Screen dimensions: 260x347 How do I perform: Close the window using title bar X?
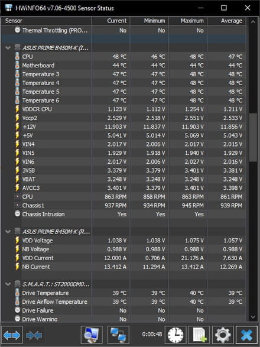[x=248, y=8]
